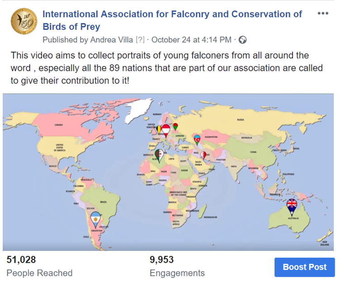Click the Belarus flag map pin
This screenshot has width=346, height=283.
click(x=175, y=126)
